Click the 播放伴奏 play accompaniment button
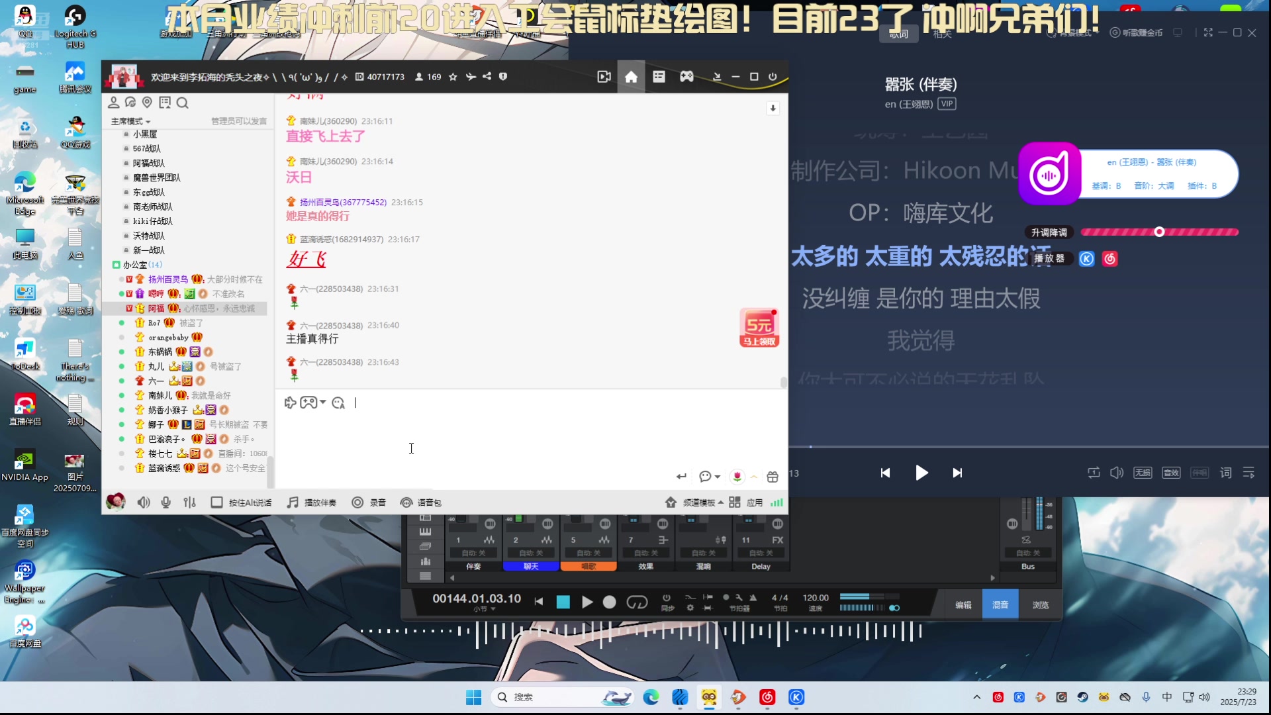 coord(312,502)
